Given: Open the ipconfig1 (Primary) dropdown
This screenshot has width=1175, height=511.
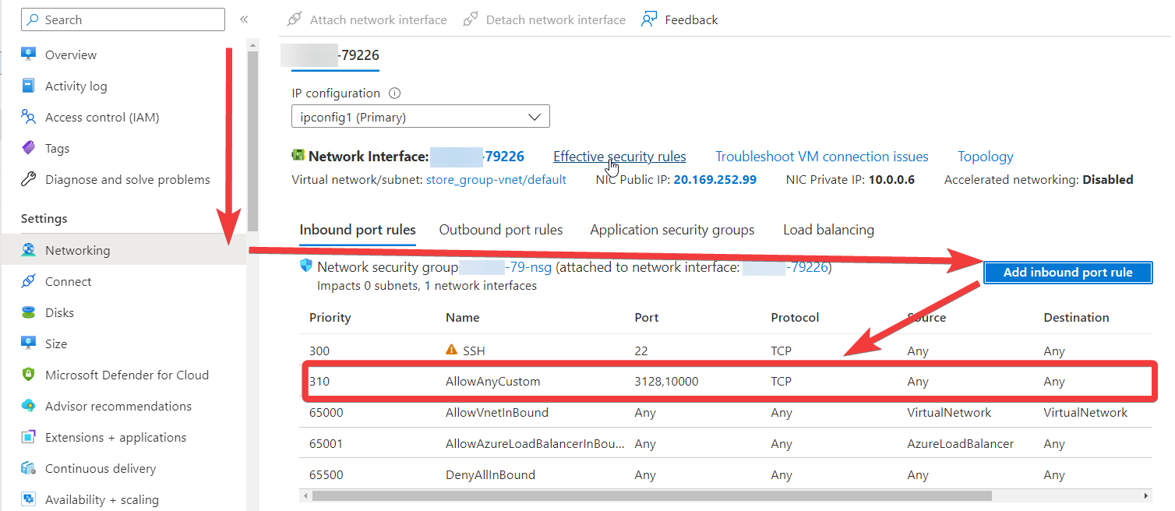Looking at the screenshot, I should click(421, 117).
